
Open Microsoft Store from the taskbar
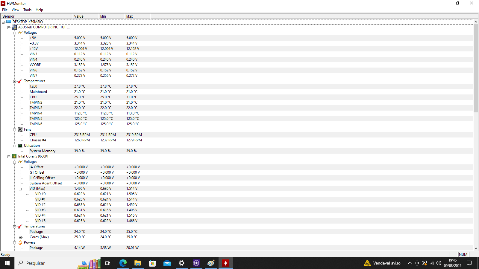click(152, 263)
